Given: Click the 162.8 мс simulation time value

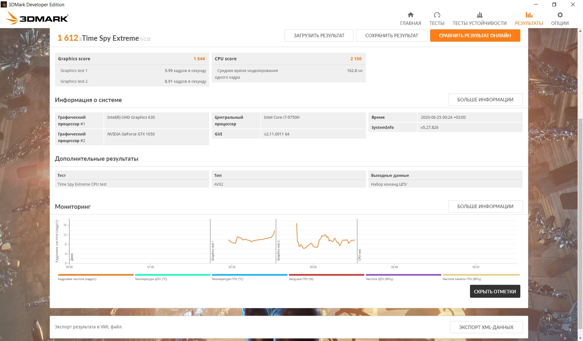Looking at the screenshot, I should point(355,71).
